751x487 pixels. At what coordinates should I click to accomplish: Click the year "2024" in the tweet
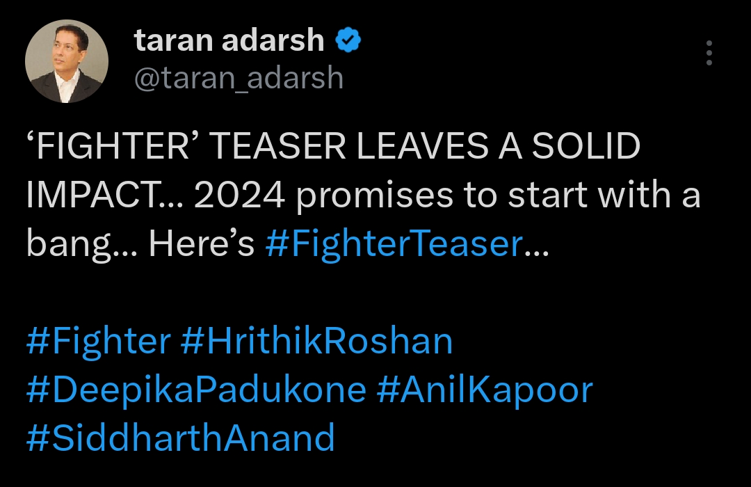(x=239, y=197)
